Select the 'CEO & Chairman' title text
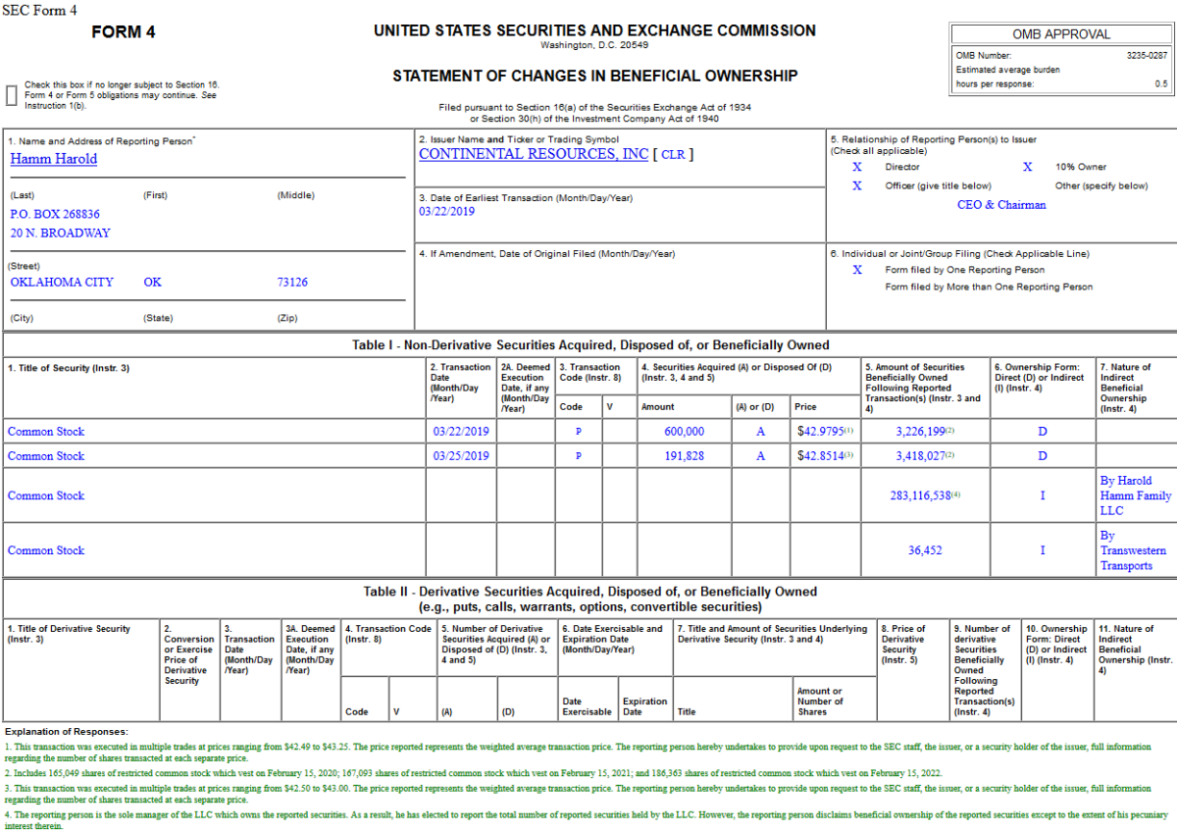Viewport: 1177px width, 832px height. point(1001,205)
